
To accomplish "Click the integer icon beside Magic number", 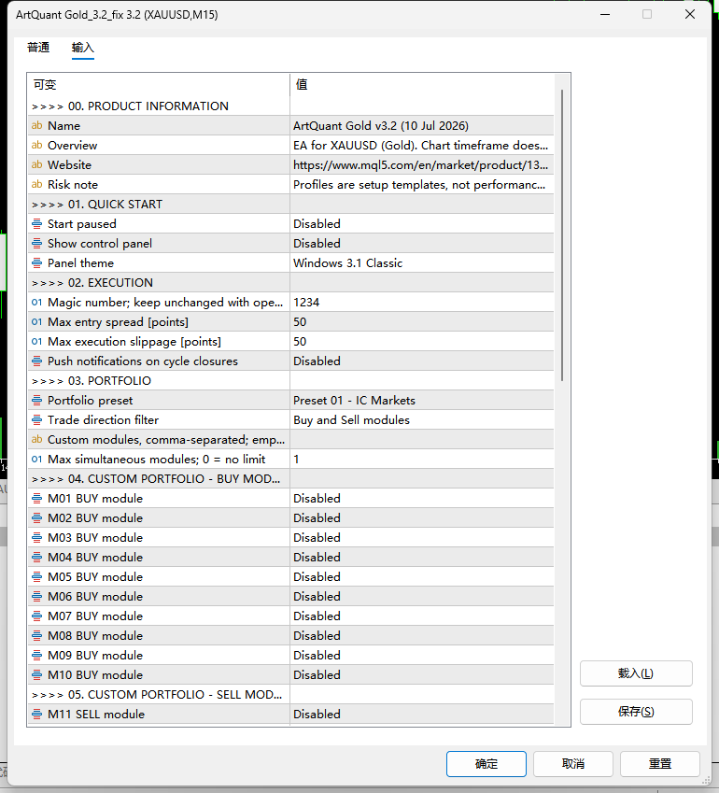I will [37, 303].
